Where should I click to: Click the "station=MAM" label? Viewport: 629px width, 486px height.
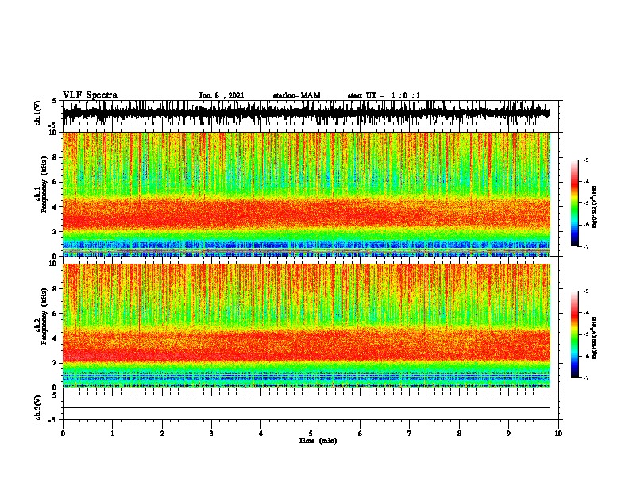pyautogui.click(x=296, y=95)
